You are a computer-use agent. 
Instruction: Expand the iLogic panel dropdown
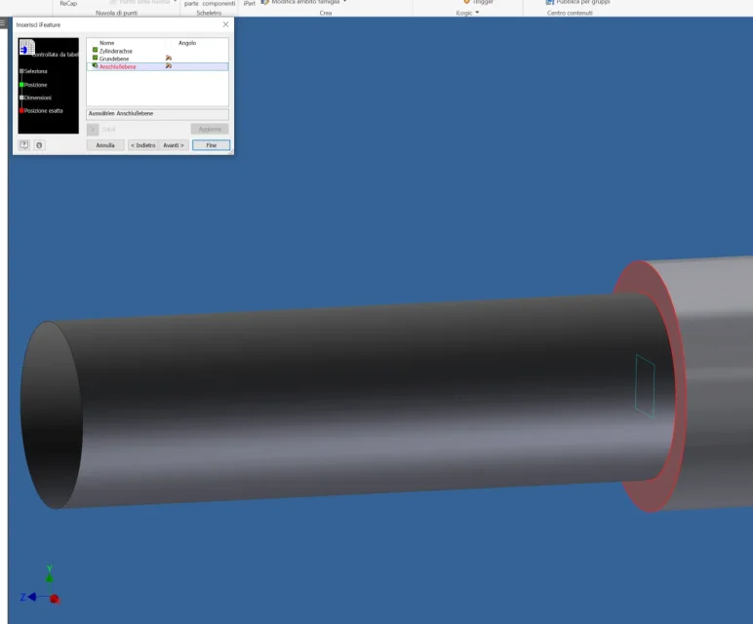[x=477, y=13]
